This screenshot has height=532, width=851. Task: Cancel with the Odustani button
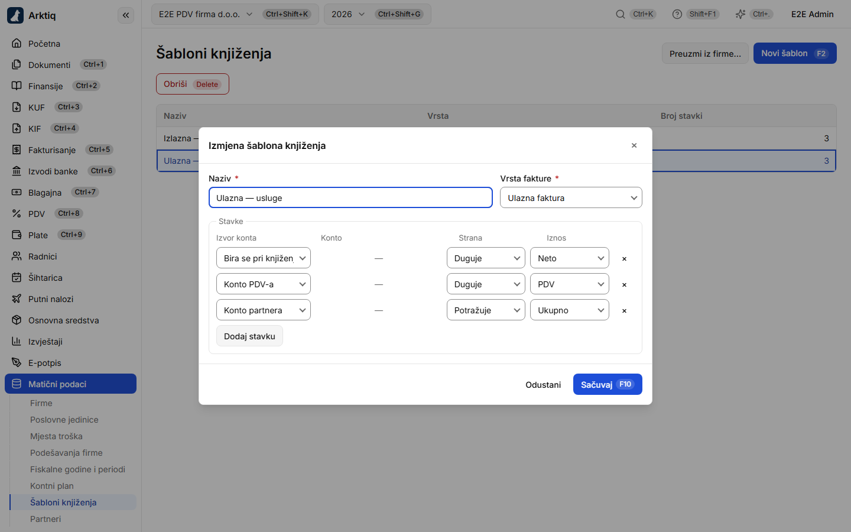[543, 384]
